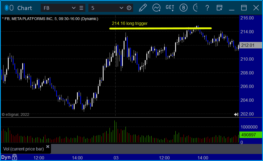Click the Chart window title text
Viewport: 263px width, 161px height.
tap(25, 8)
